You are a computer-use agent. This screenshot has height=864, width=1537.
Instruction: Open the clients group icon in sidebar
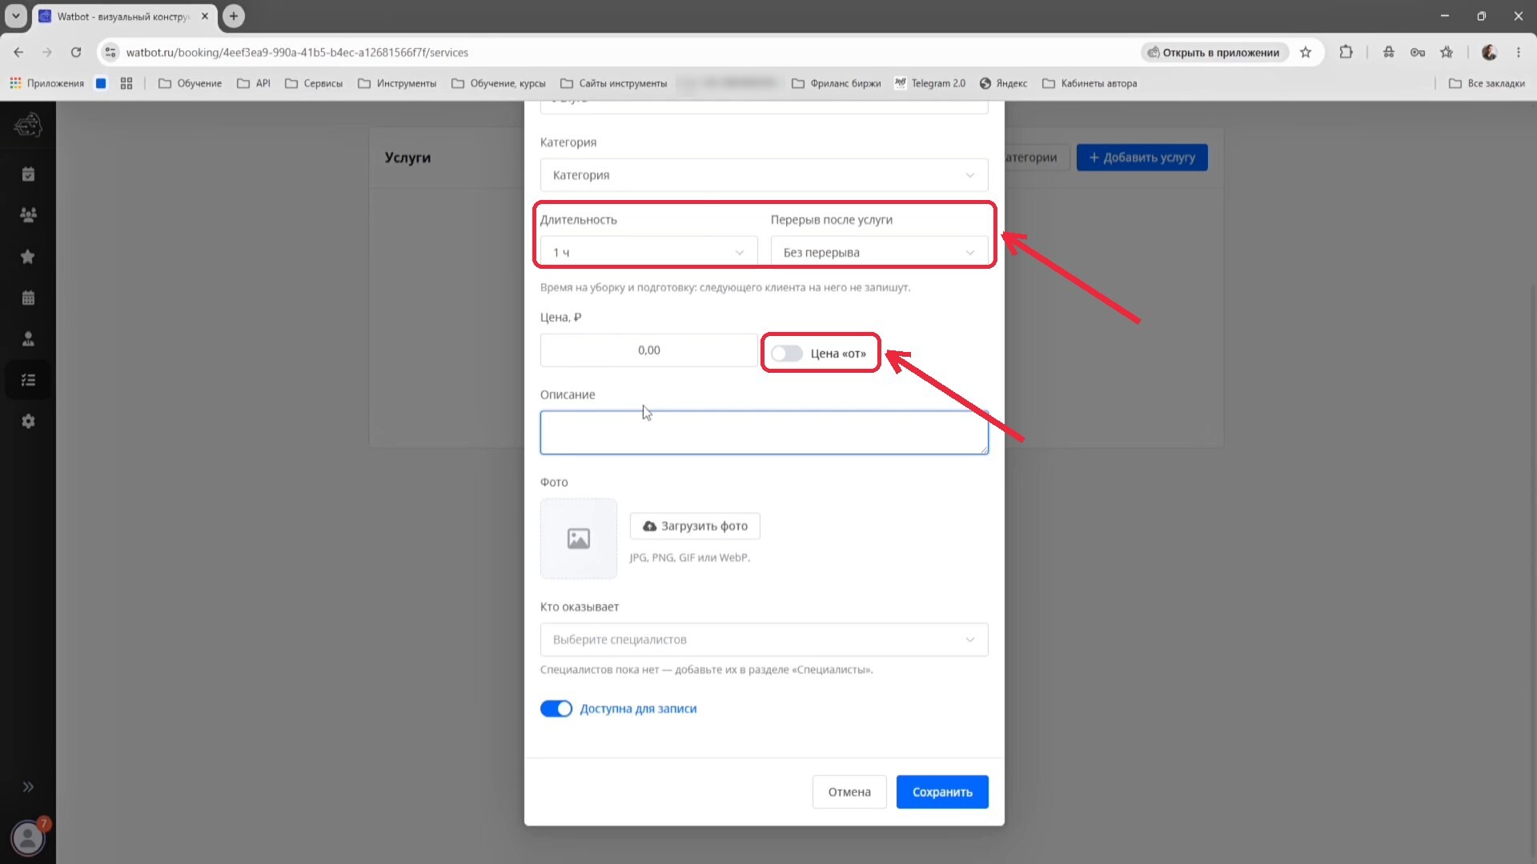point(28,215)
